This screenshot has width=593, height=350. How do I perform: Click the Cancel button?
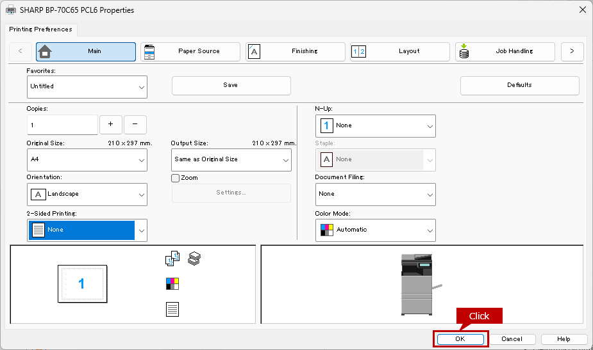(x=512, y=339)
